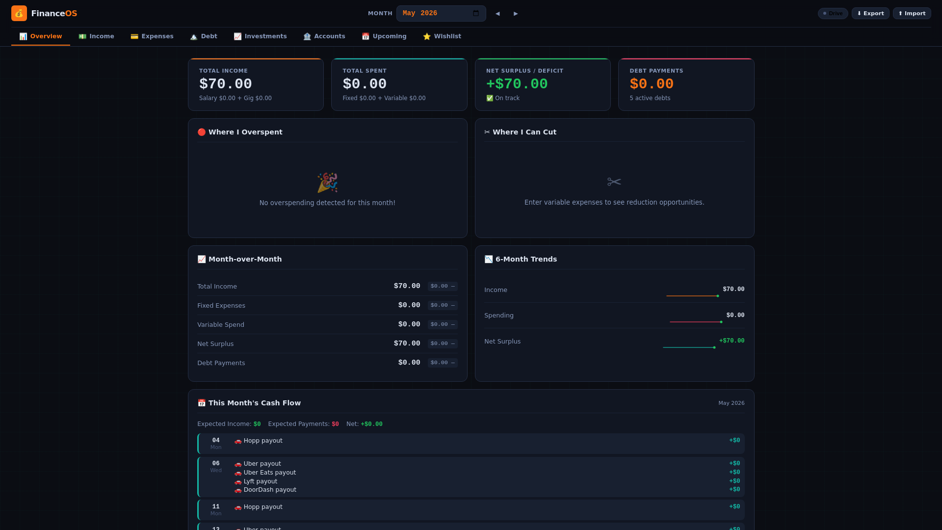942x530 pixels.
Task: Click small scissors icon in Where I Can Cut heading
Action: 487,132
